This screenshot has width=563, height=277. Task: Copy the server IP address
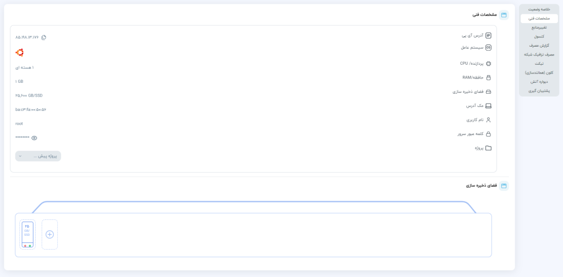pos(44,37)
